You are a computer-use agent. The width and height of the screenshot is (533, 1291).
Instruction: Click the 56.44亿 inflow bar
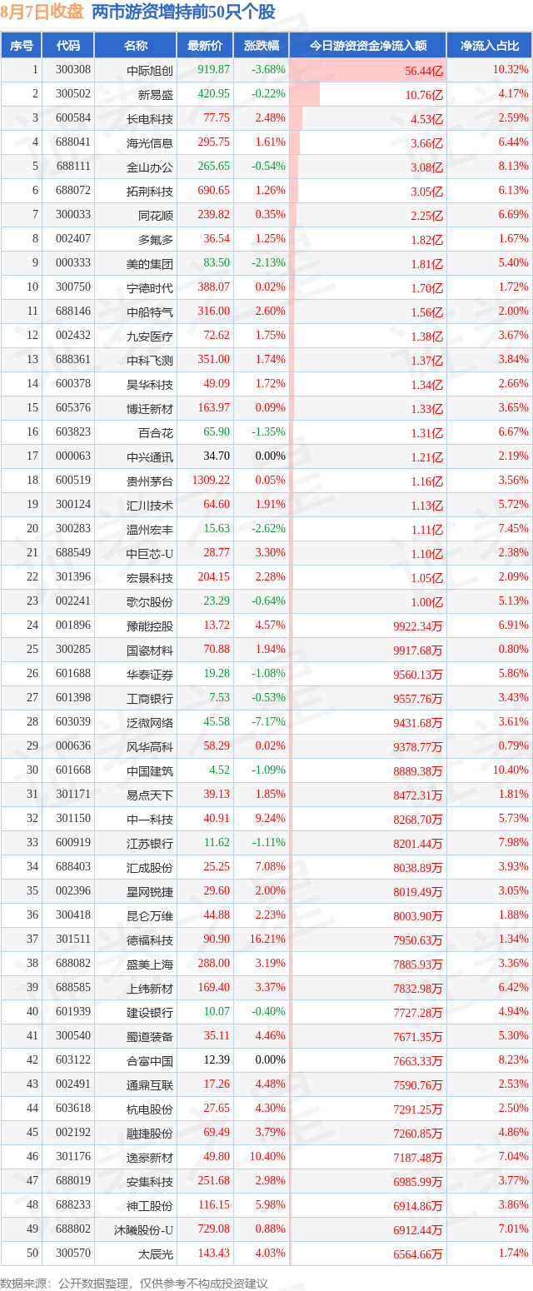click(368, 71)
